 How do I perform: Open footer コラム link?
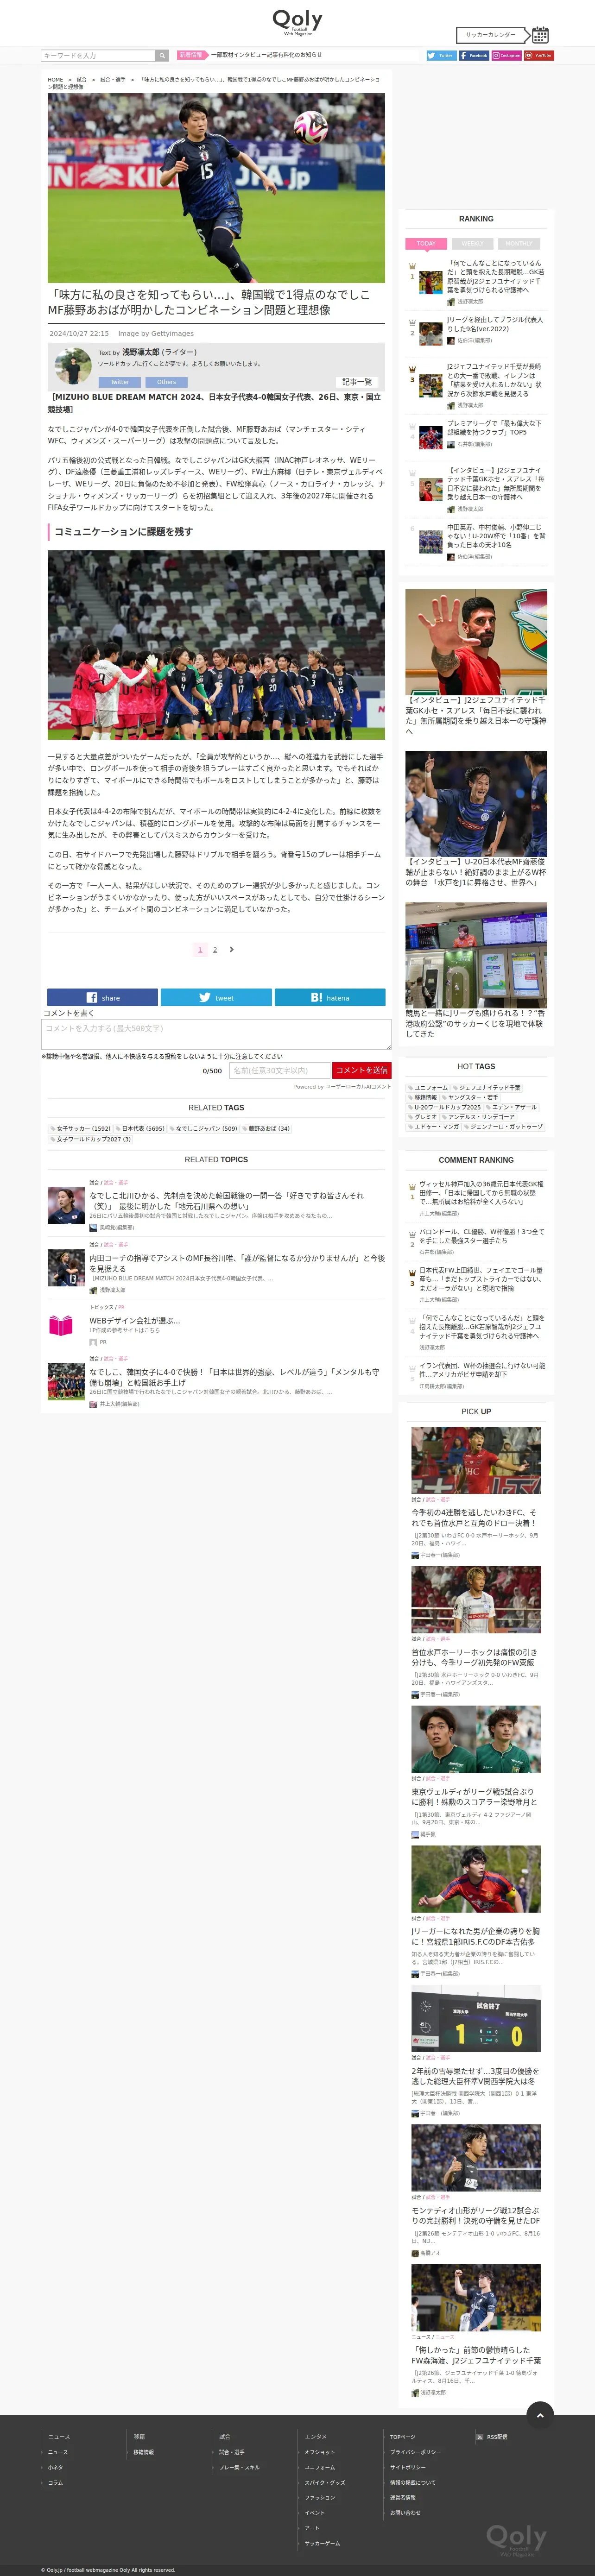click(56, 2482)
